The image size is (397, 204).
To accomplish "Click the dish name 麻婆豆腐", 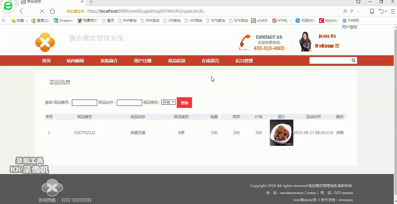I will pos(138,133).
